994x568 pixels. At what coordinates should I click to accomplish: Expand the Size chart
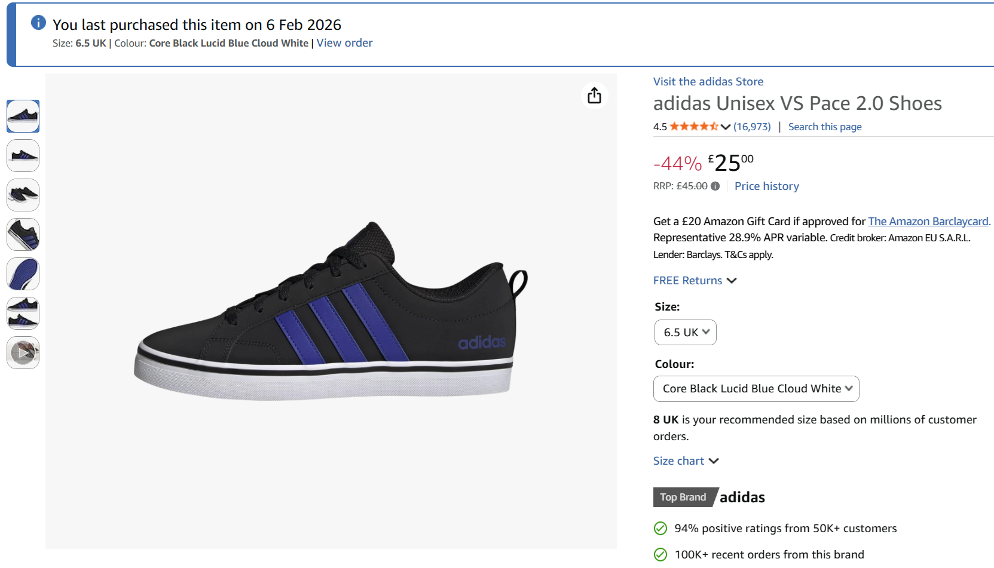686,461
